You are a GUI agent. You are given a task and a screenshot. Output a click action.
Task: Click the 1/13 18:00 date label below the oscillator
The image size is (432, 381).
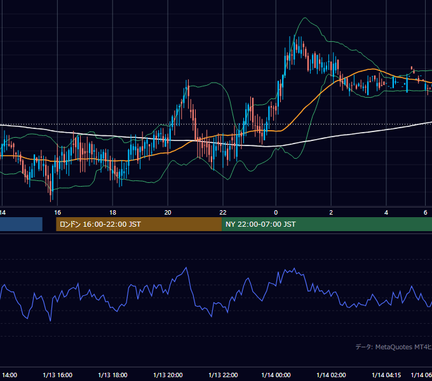[x=112, y=375]
